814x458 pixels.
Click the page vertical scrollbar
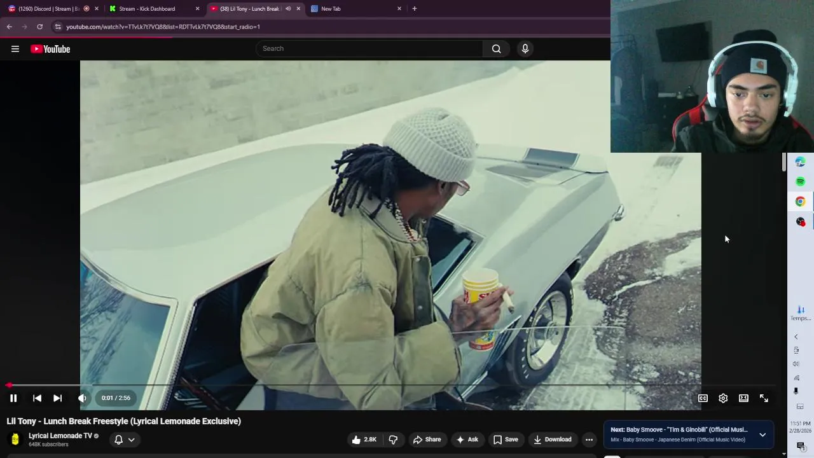(x=784, y=162)
